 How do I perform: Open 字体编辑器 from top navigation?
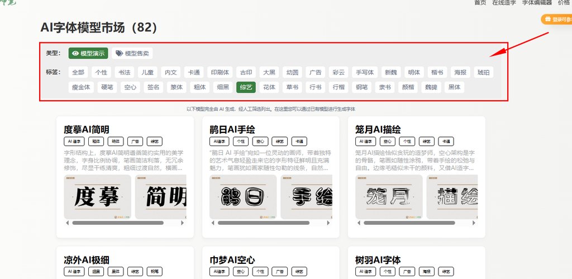point(537,2)
